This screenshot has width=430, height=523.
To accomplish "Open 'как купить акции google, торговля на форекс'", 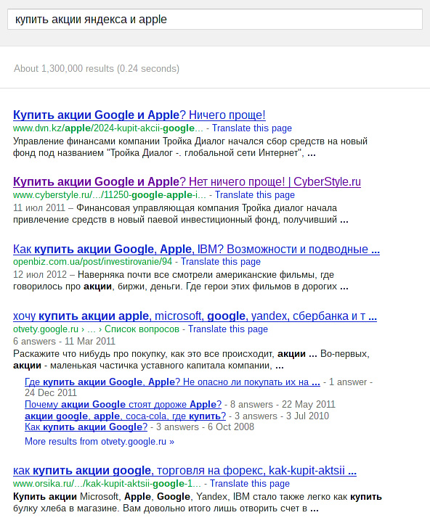I will tap(184, 470).
